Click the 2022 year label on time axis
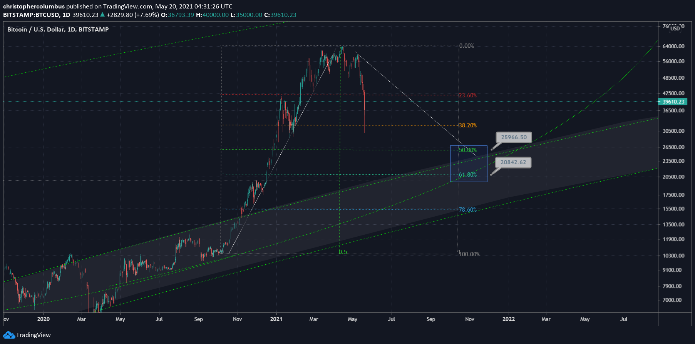Viewport: 695px width, 344px height. 509,319
